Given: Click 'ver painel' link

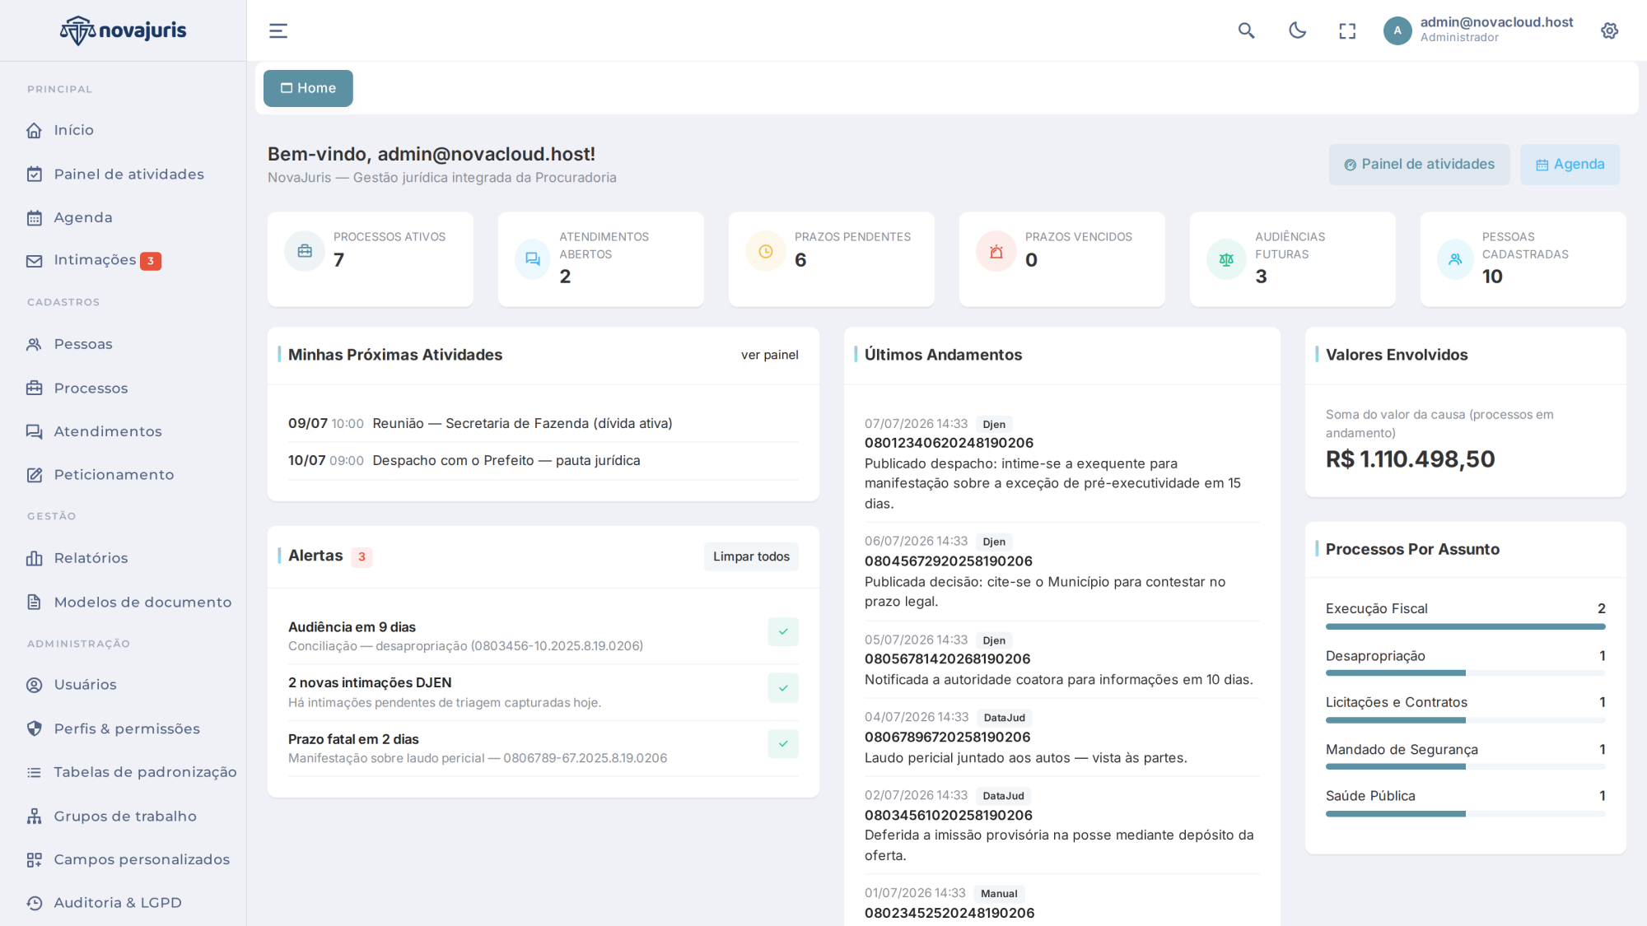Looking at the screenshot, I should pyautogui.click(x=769, y=355).
